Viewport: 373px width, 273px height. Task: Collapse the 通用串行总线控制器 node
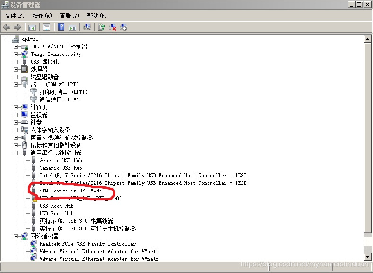16,153
